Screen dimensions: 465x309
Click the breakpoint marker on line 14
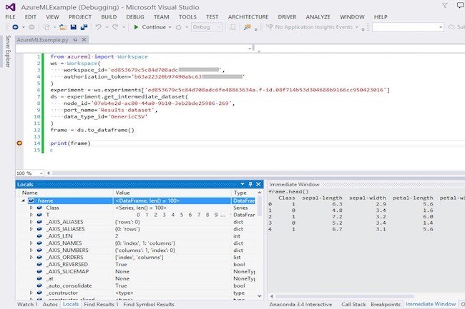[19, 143]
